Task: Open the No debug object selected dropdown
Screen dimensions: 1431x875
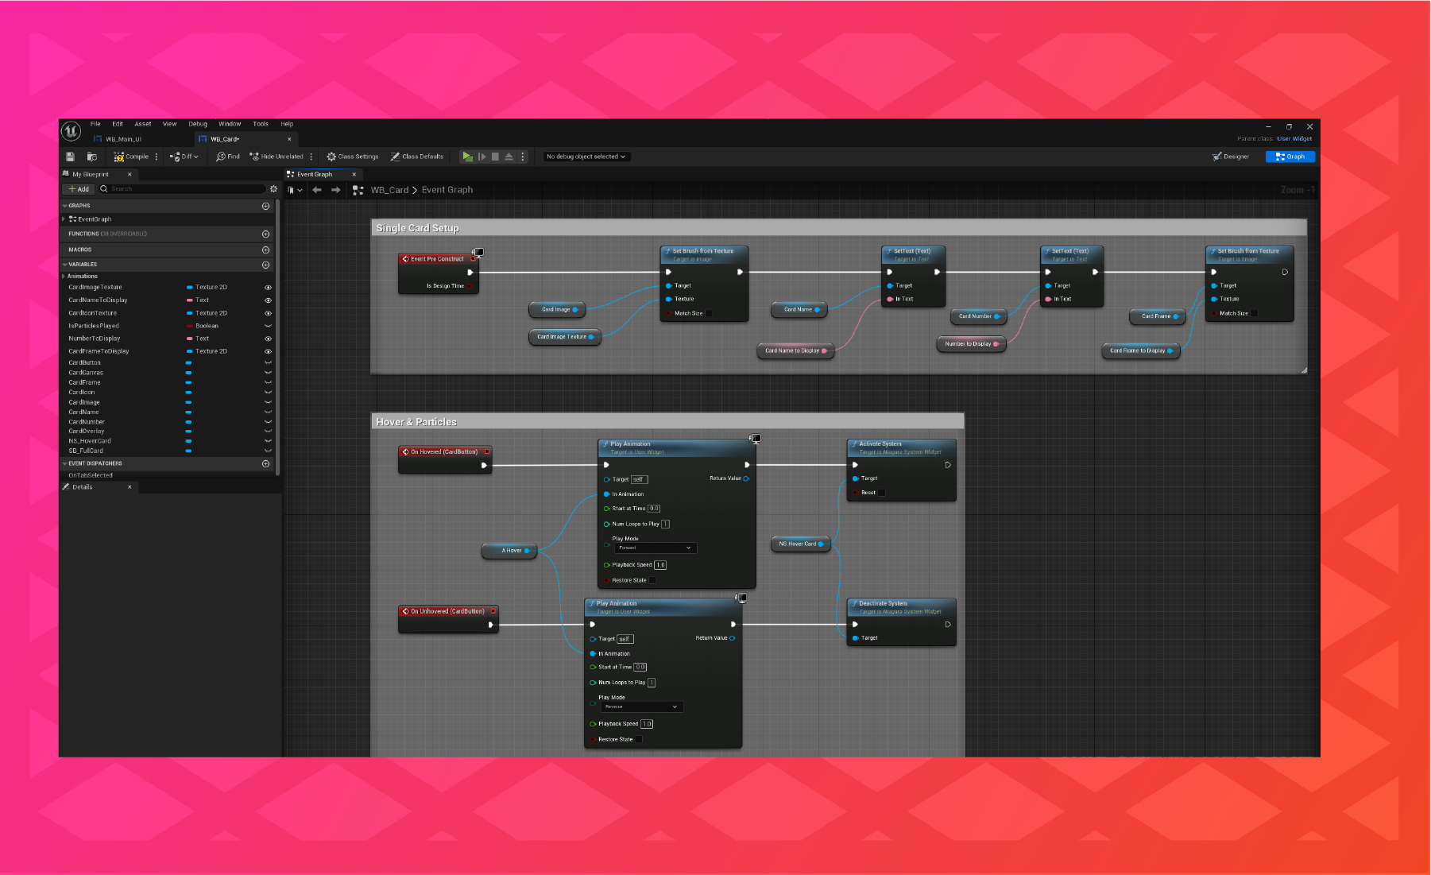Action: pyautogui.click(x=586, y=157)
